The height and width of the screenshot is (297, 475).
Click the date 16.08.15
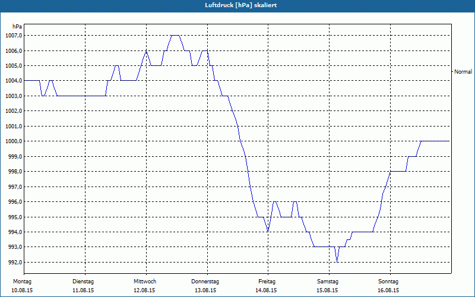coord(388,290)
